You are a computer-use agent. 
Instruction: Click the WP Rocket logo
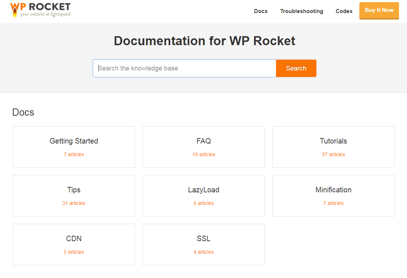(x=40, y=10)
